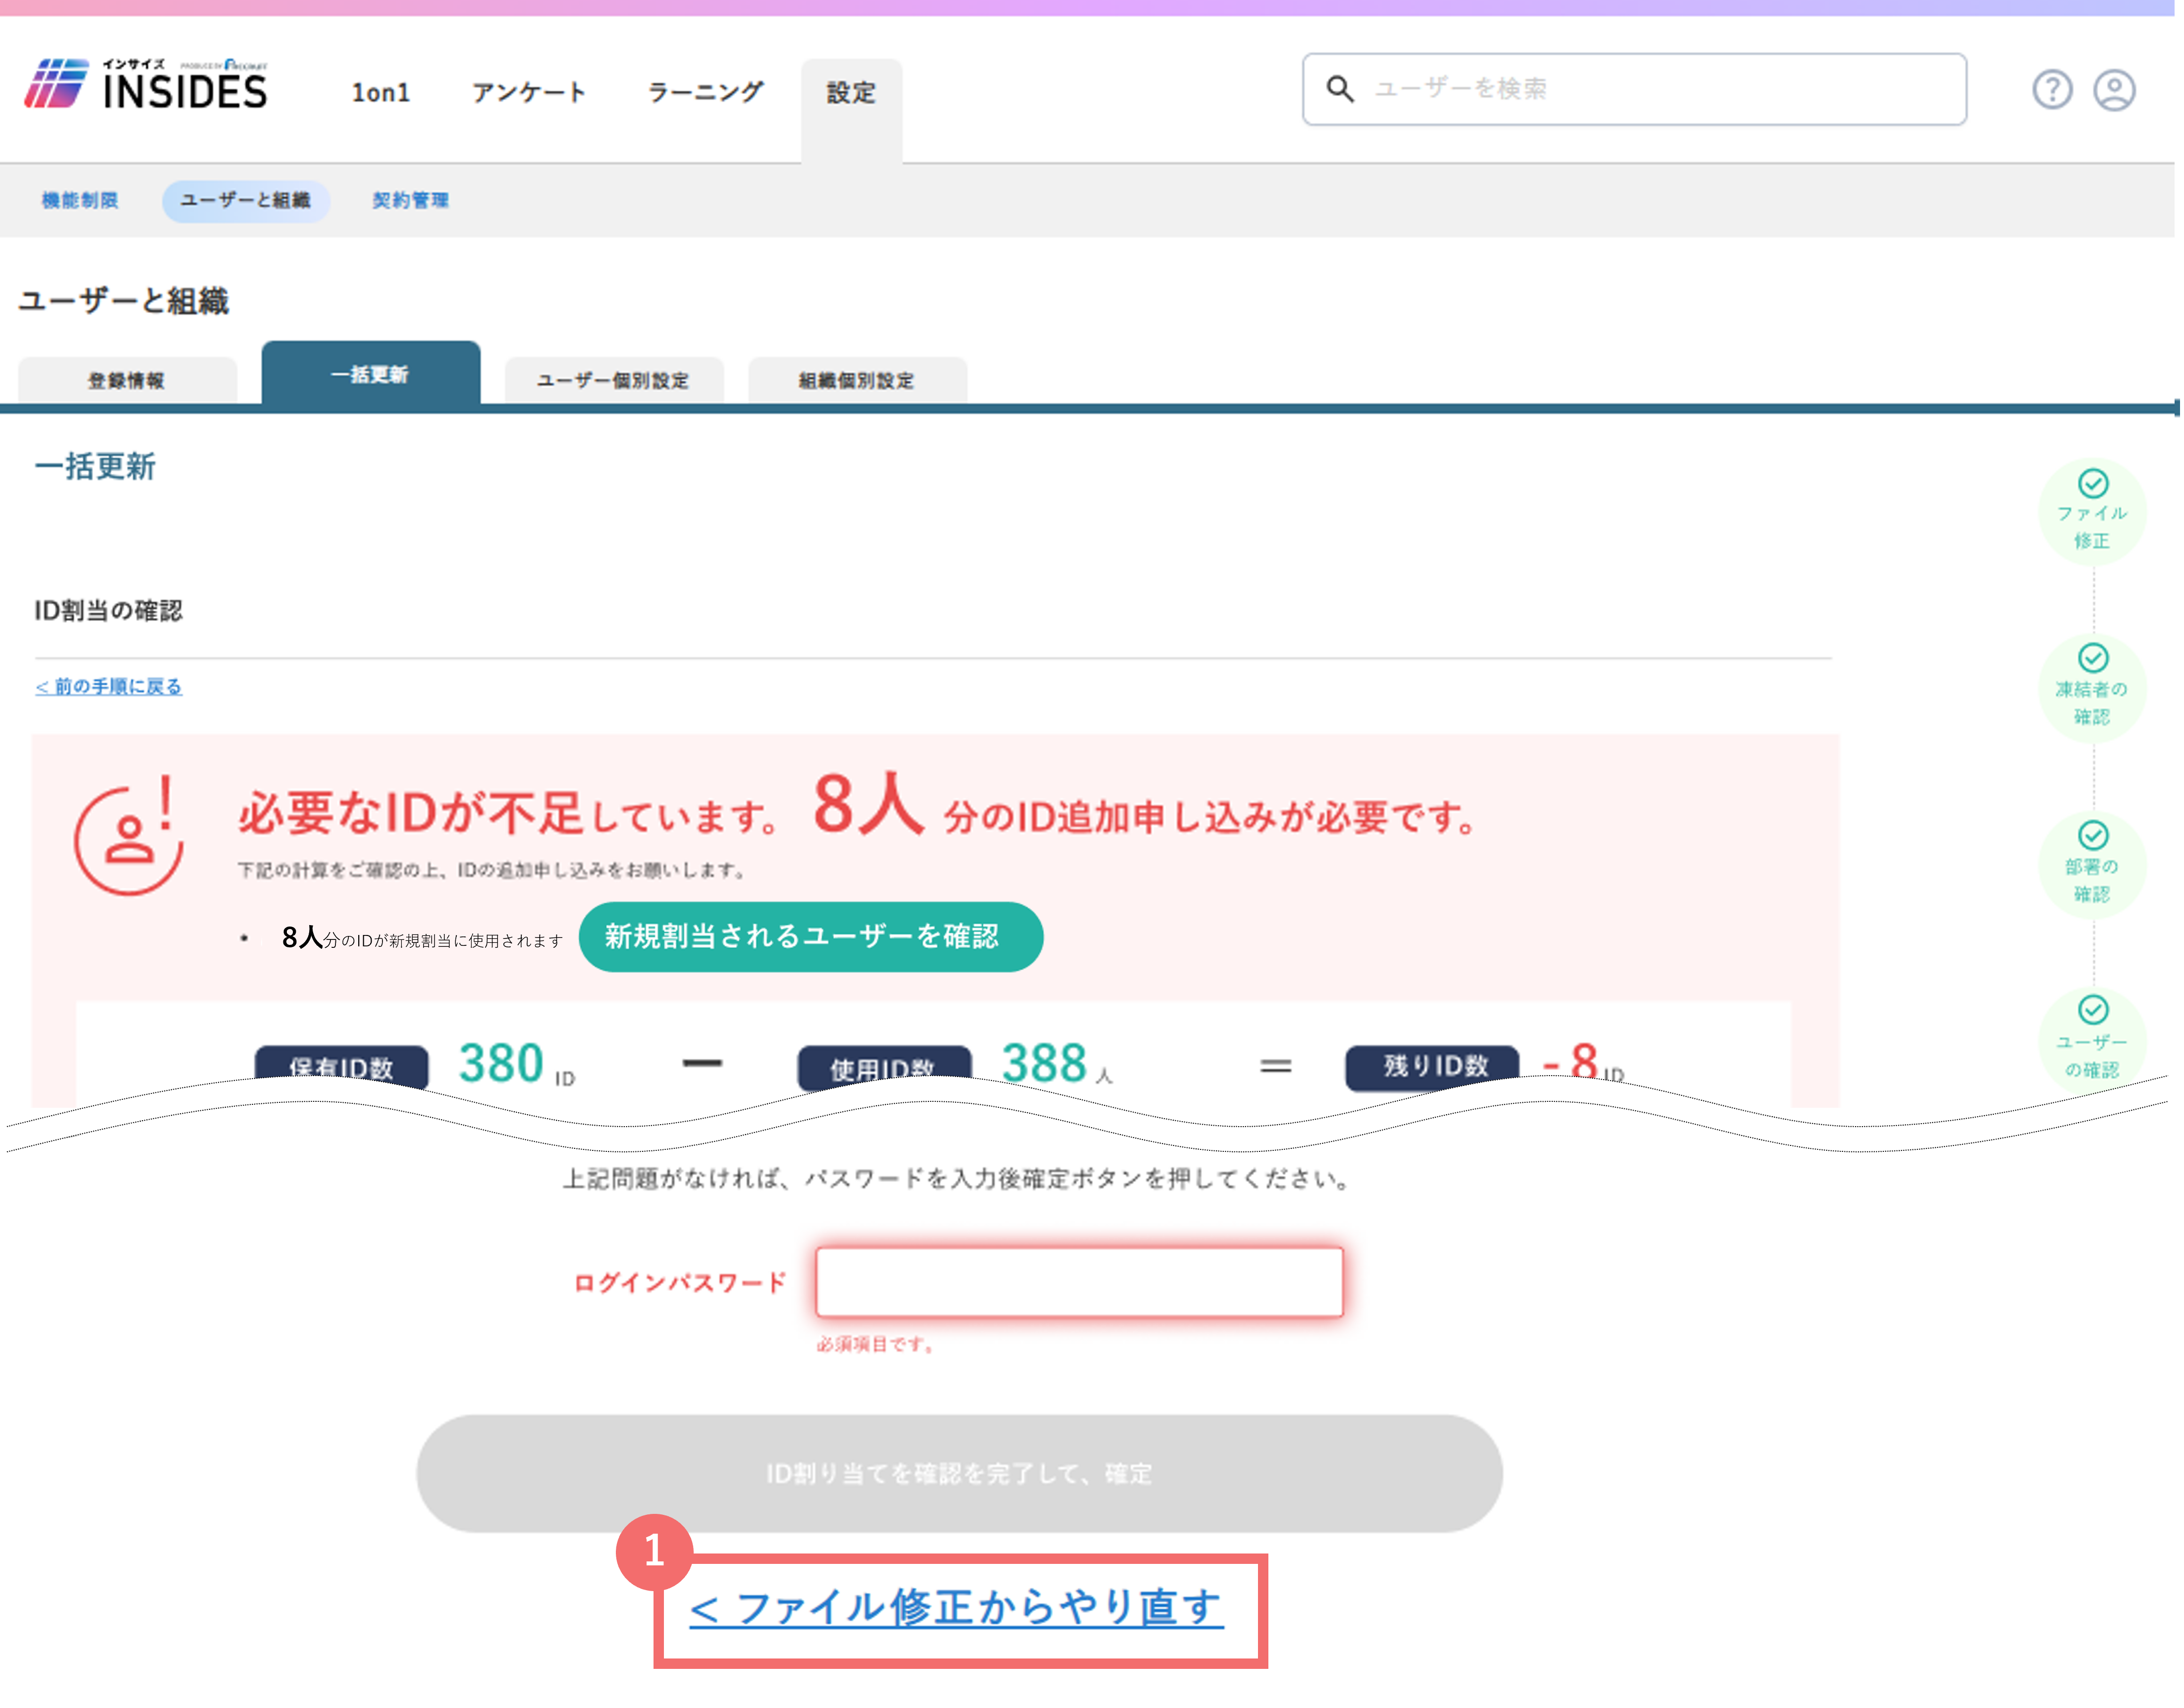Open the 組織個別設定 tab

pos(857,380)
